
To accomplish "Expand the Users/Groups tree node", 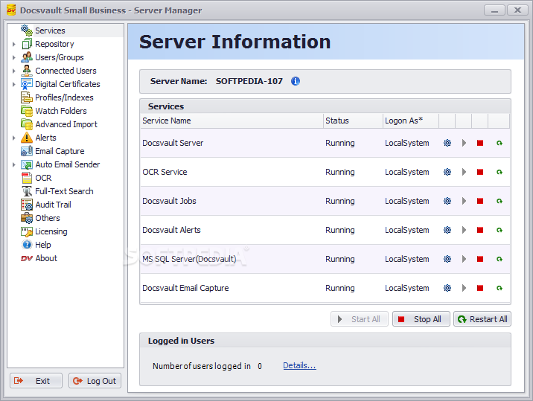I will pyautogui.click(x=14, y=57).
